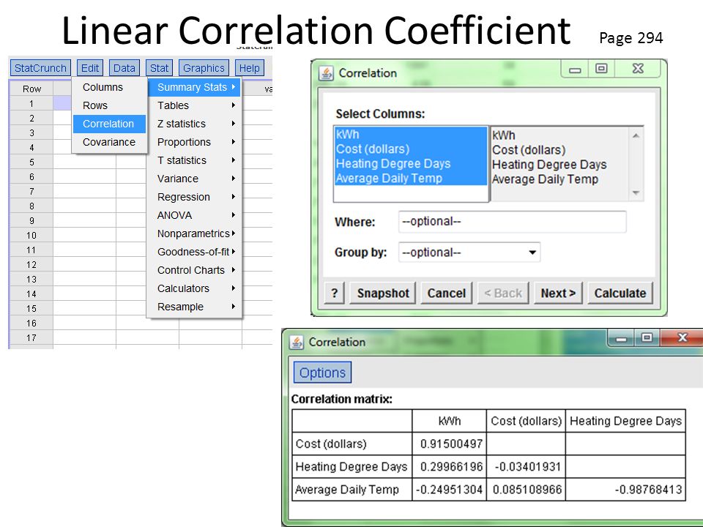This screenshot has height=527, width=703.
Task: Click the 0.29966196 correlation cell
Action: point(449,466)
